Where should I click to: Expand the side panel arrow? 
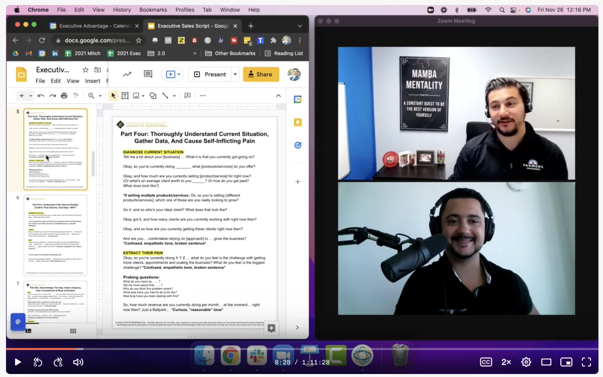(297, 327)
